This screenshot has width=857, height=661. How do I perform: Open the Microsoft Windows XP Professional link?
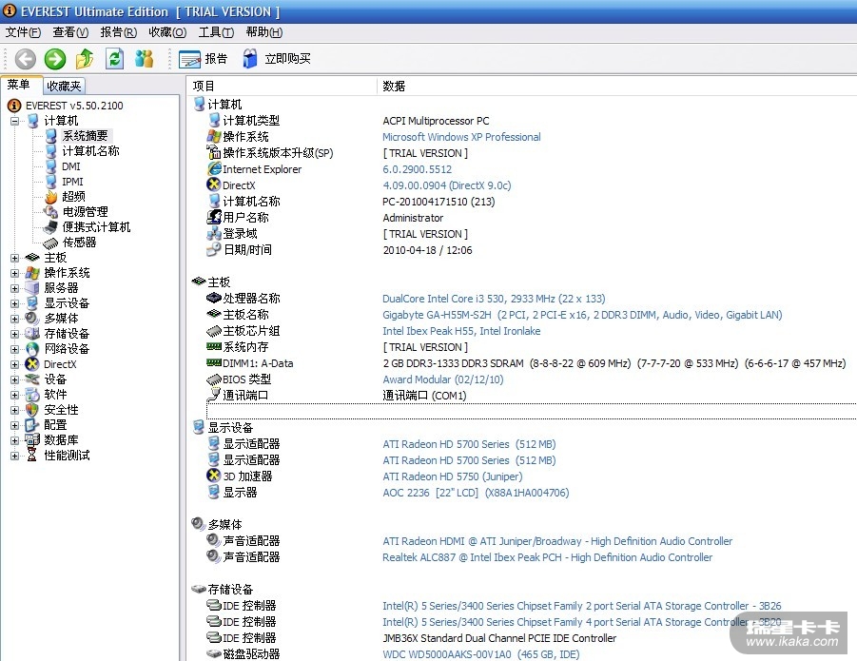pyautogui.click(x=461, y=137)
